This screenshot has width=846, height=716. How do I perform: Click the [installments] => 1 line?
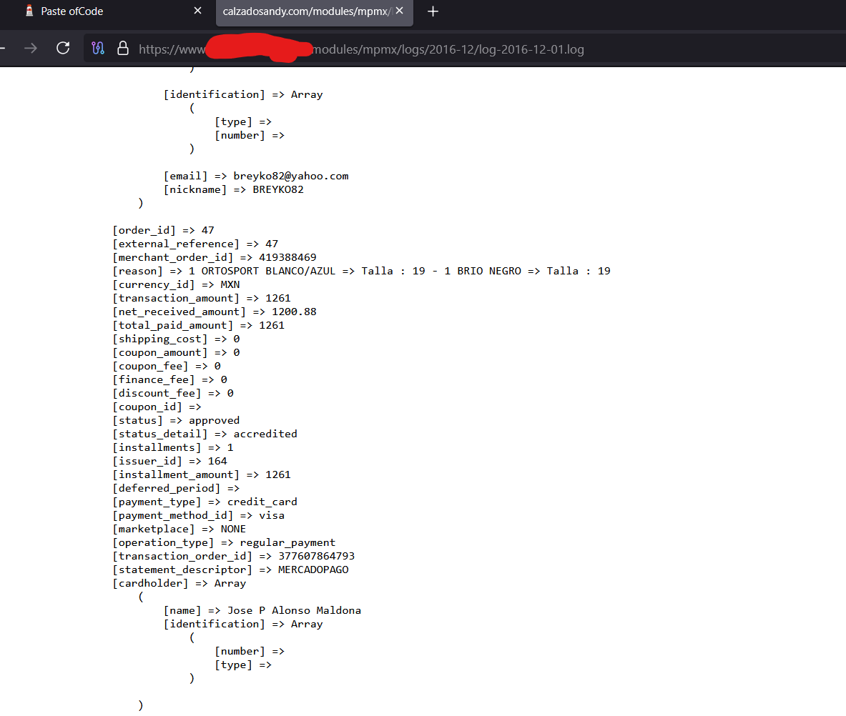click(x=172, y=447)
